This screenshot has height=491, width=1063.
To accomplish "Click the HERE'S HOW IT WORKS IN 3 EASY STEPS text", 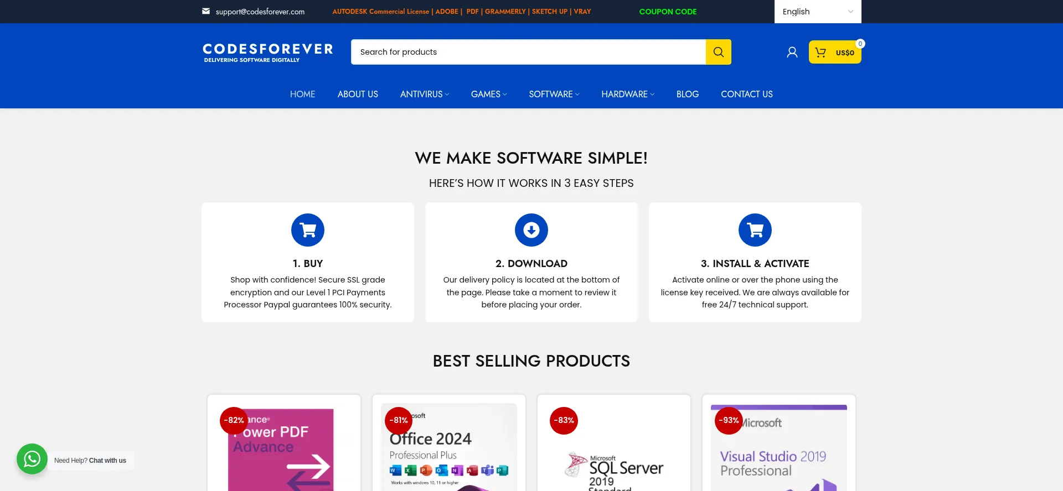I will (531, 183).
